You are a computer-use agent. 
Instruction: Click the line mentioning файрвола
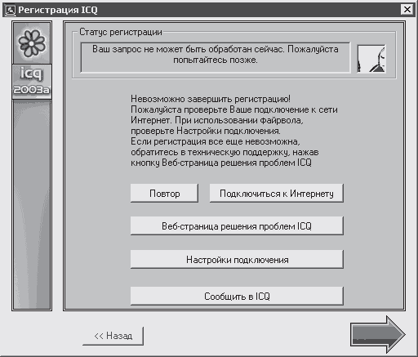(x=217, y=120)
